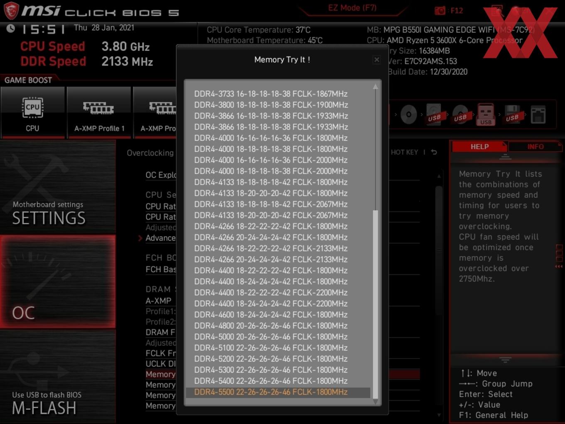
Task: Select DDR4-4400 18-22-22-22-42 FCLK-2200MHz
Action: [x=271, y=293]
